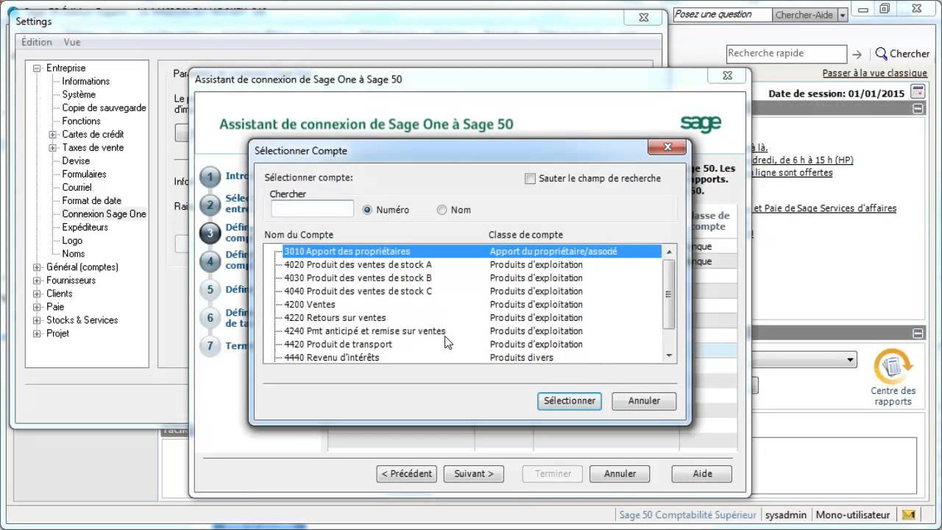The height and width of the screenshot is (530, 942).
Task: Select account 3010 Apport des propriétaires
Action: [x=471, y=252]
